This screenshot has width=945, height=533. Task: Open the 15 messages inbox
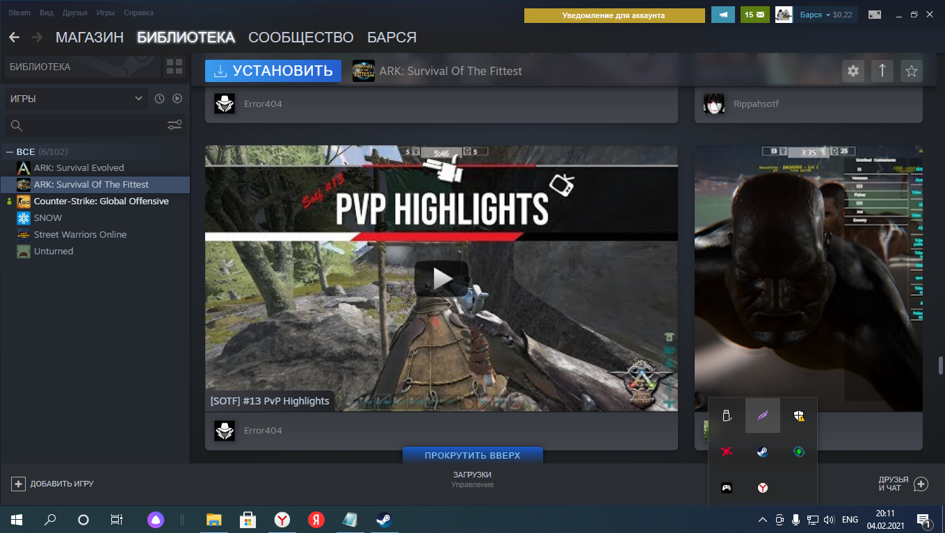754,15
